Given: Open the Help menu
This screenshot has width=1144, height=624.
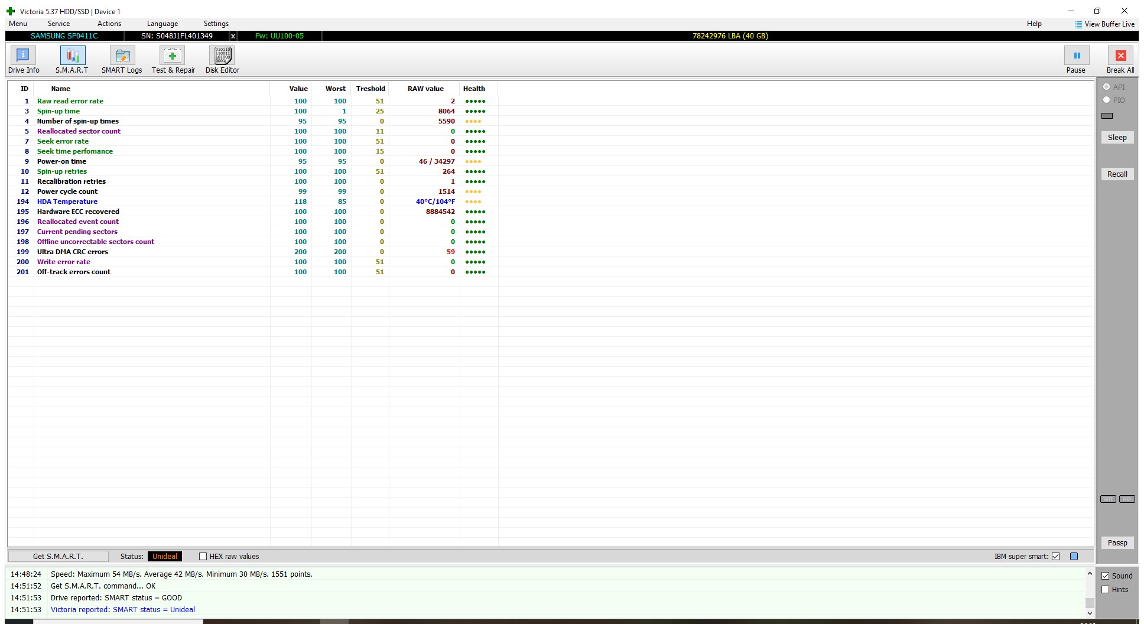Looking at the screenshot, I should (x=1034, y=24).
